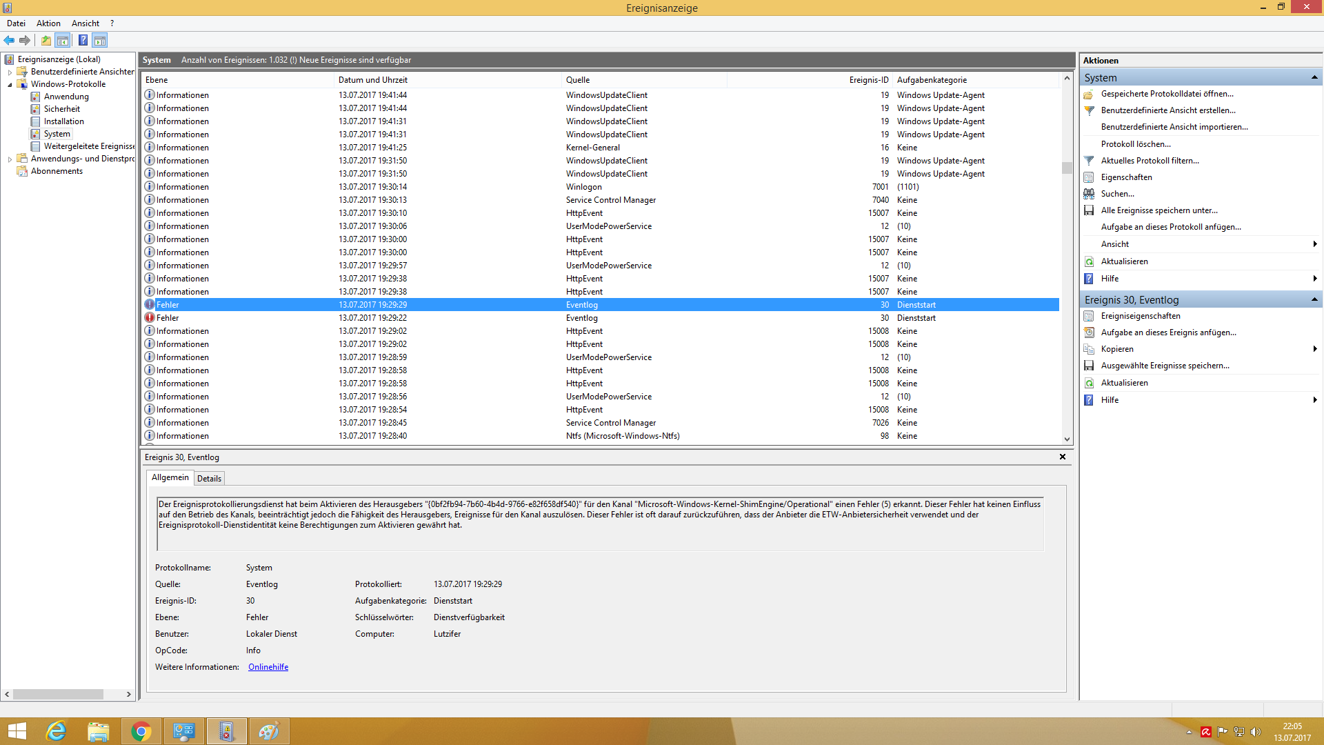Screen dimensions: 1324x745
Task: Click the Eigenschaften icon in the Aktionen pane
Action: (1089, 177)
